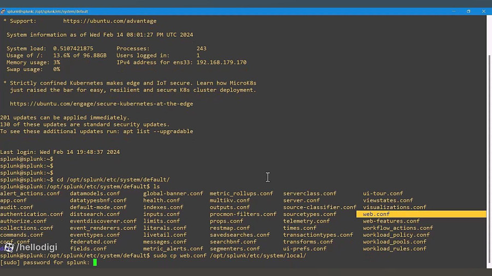Select fields.conf file name
The height and width of the screenshot is (276, 492).
click(x=88, y=249)
